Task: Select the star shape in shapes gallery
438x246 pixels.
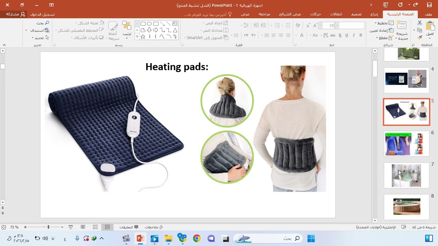Action: 143,37
